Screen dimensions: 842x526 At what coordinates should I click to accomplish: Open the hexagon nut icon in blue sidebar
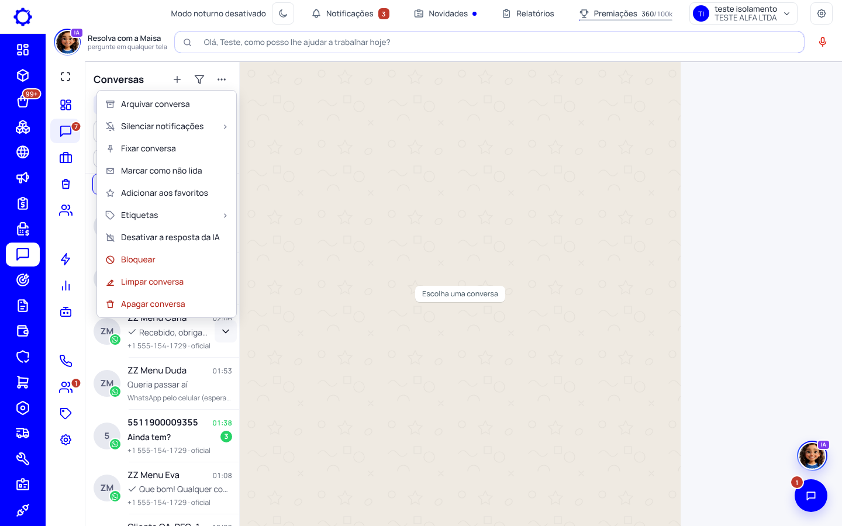tap(23, 408)
